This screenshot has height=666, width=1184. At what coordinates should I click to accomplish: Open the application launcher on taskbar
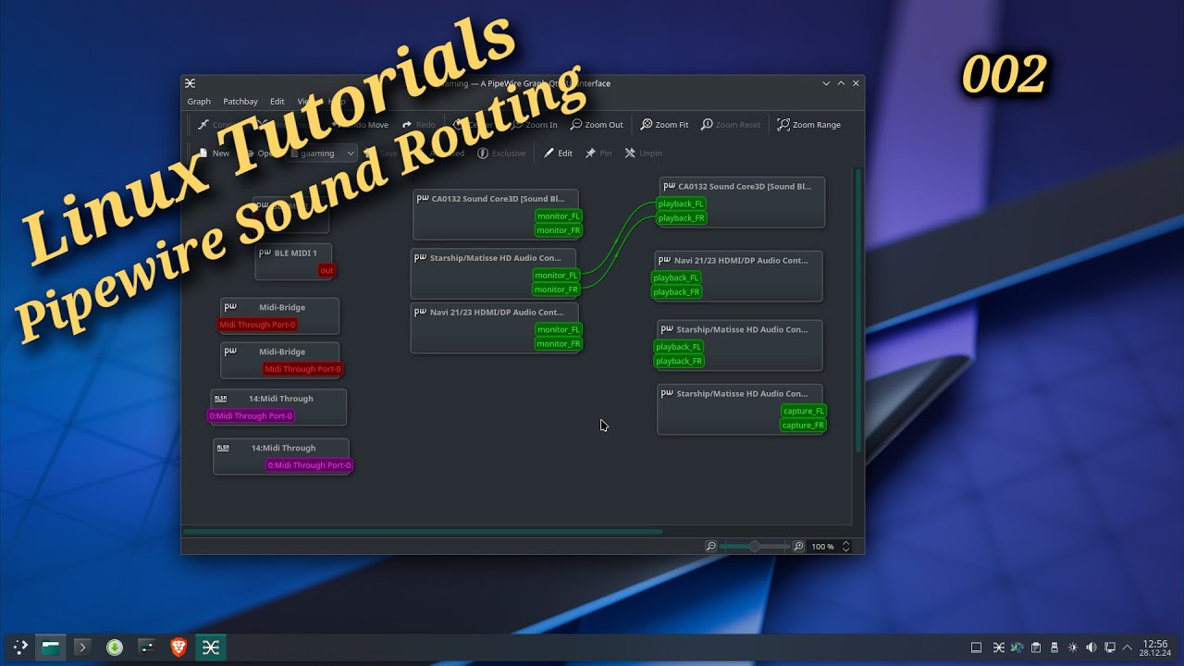point(19,647)
